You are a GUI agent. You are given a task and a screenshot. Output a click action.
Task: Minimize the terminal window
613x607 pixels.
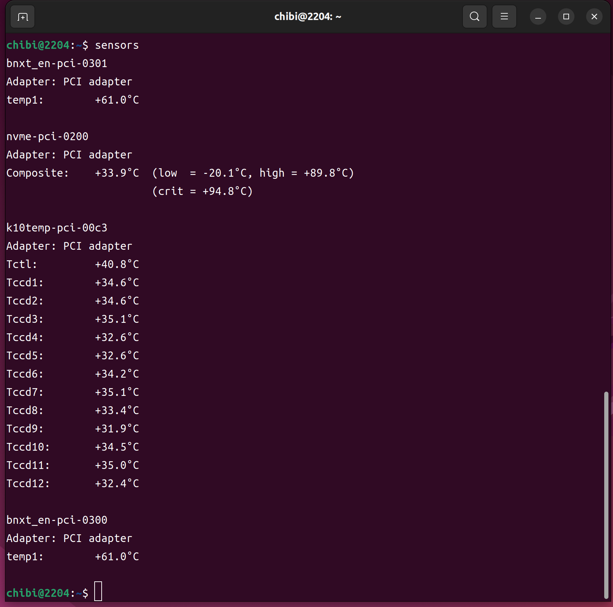coord(538,17)
